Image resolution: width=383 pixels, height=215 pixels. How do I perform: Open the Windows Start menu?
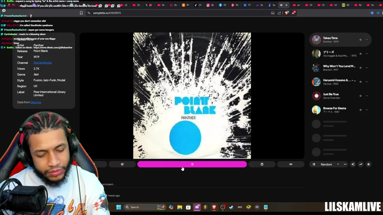coord(118,207)
